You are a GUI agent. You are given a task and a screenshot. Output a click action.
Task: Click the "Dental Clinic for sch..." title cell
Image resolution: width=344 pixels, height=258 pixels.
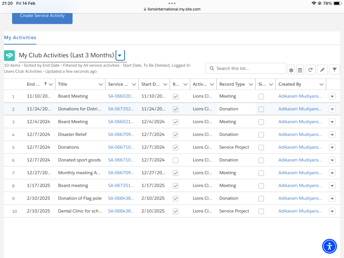pyautogui.click(x=80, y=211)
